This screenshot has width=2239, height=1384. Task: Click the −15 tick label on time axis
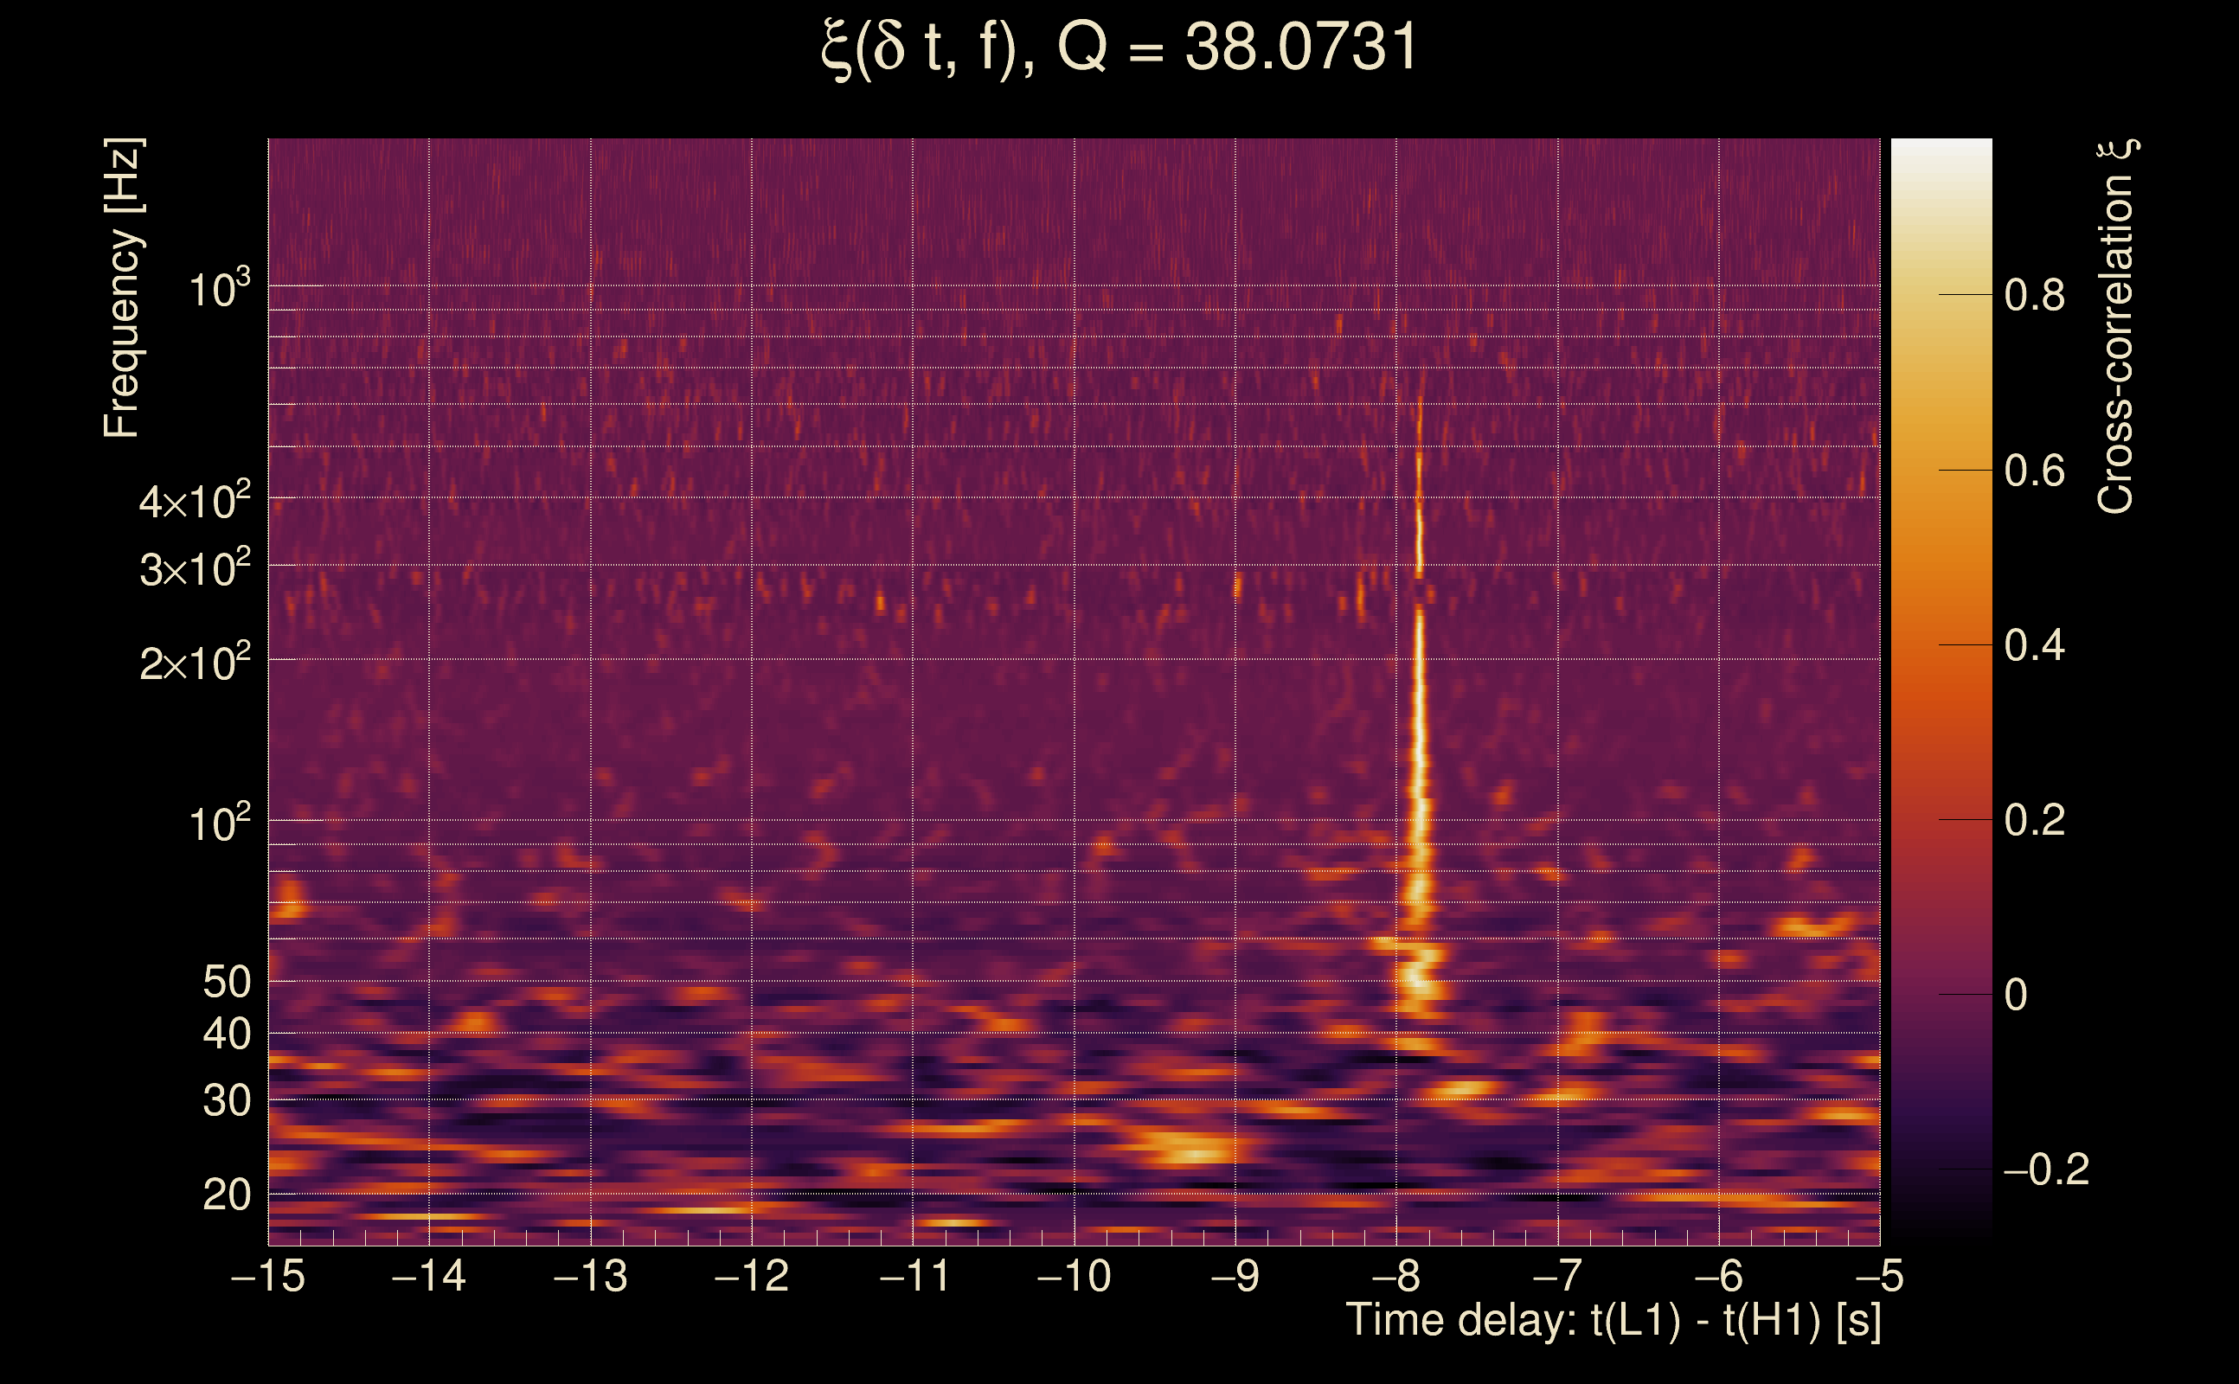click(268, 1276)
